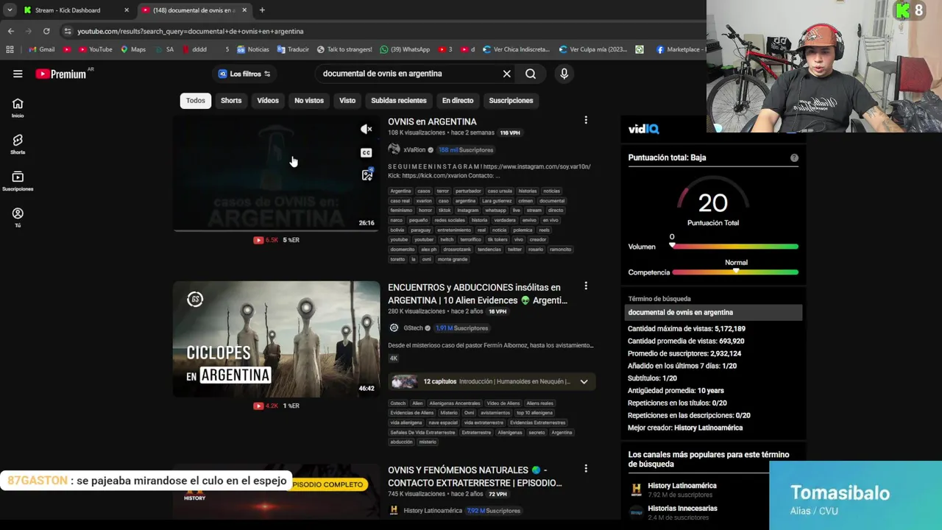Click the 'Alien' tag on second video
The height and width of the screenshot is (530, 942).
pos(417,403)
